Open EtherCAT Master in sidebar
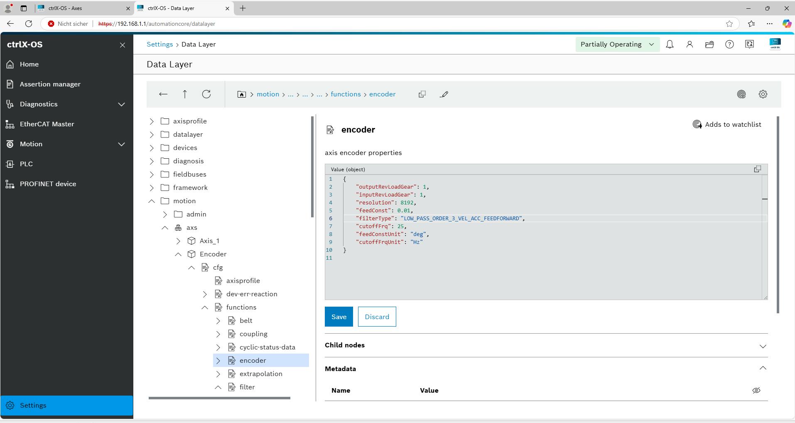The width and height of the screenshot is (795, 423). tap(47, 124)
